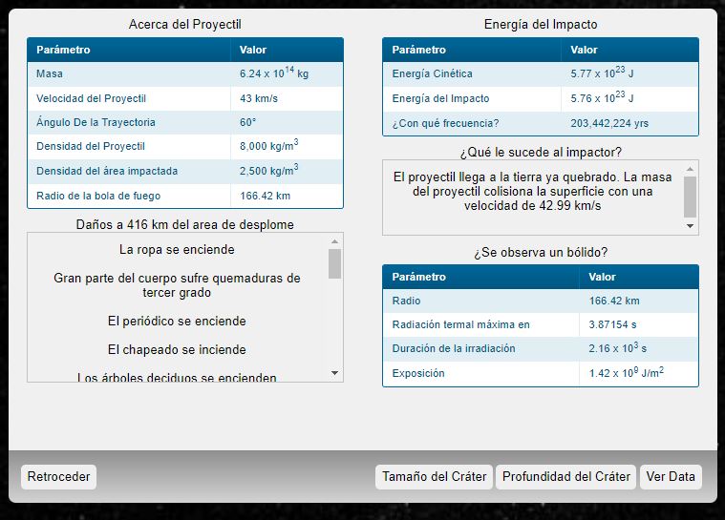Select the 5.76 x 10^23 J value
The image size is (725, 520).
pos(629,99)
